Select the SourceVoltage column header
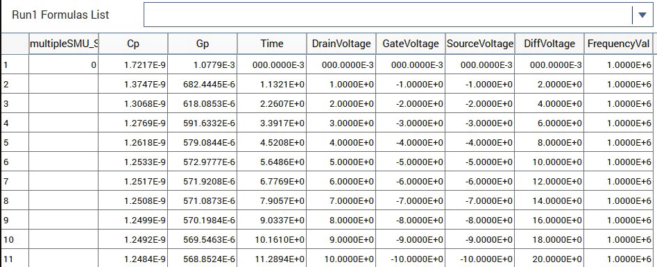 [x=480, y=44]
